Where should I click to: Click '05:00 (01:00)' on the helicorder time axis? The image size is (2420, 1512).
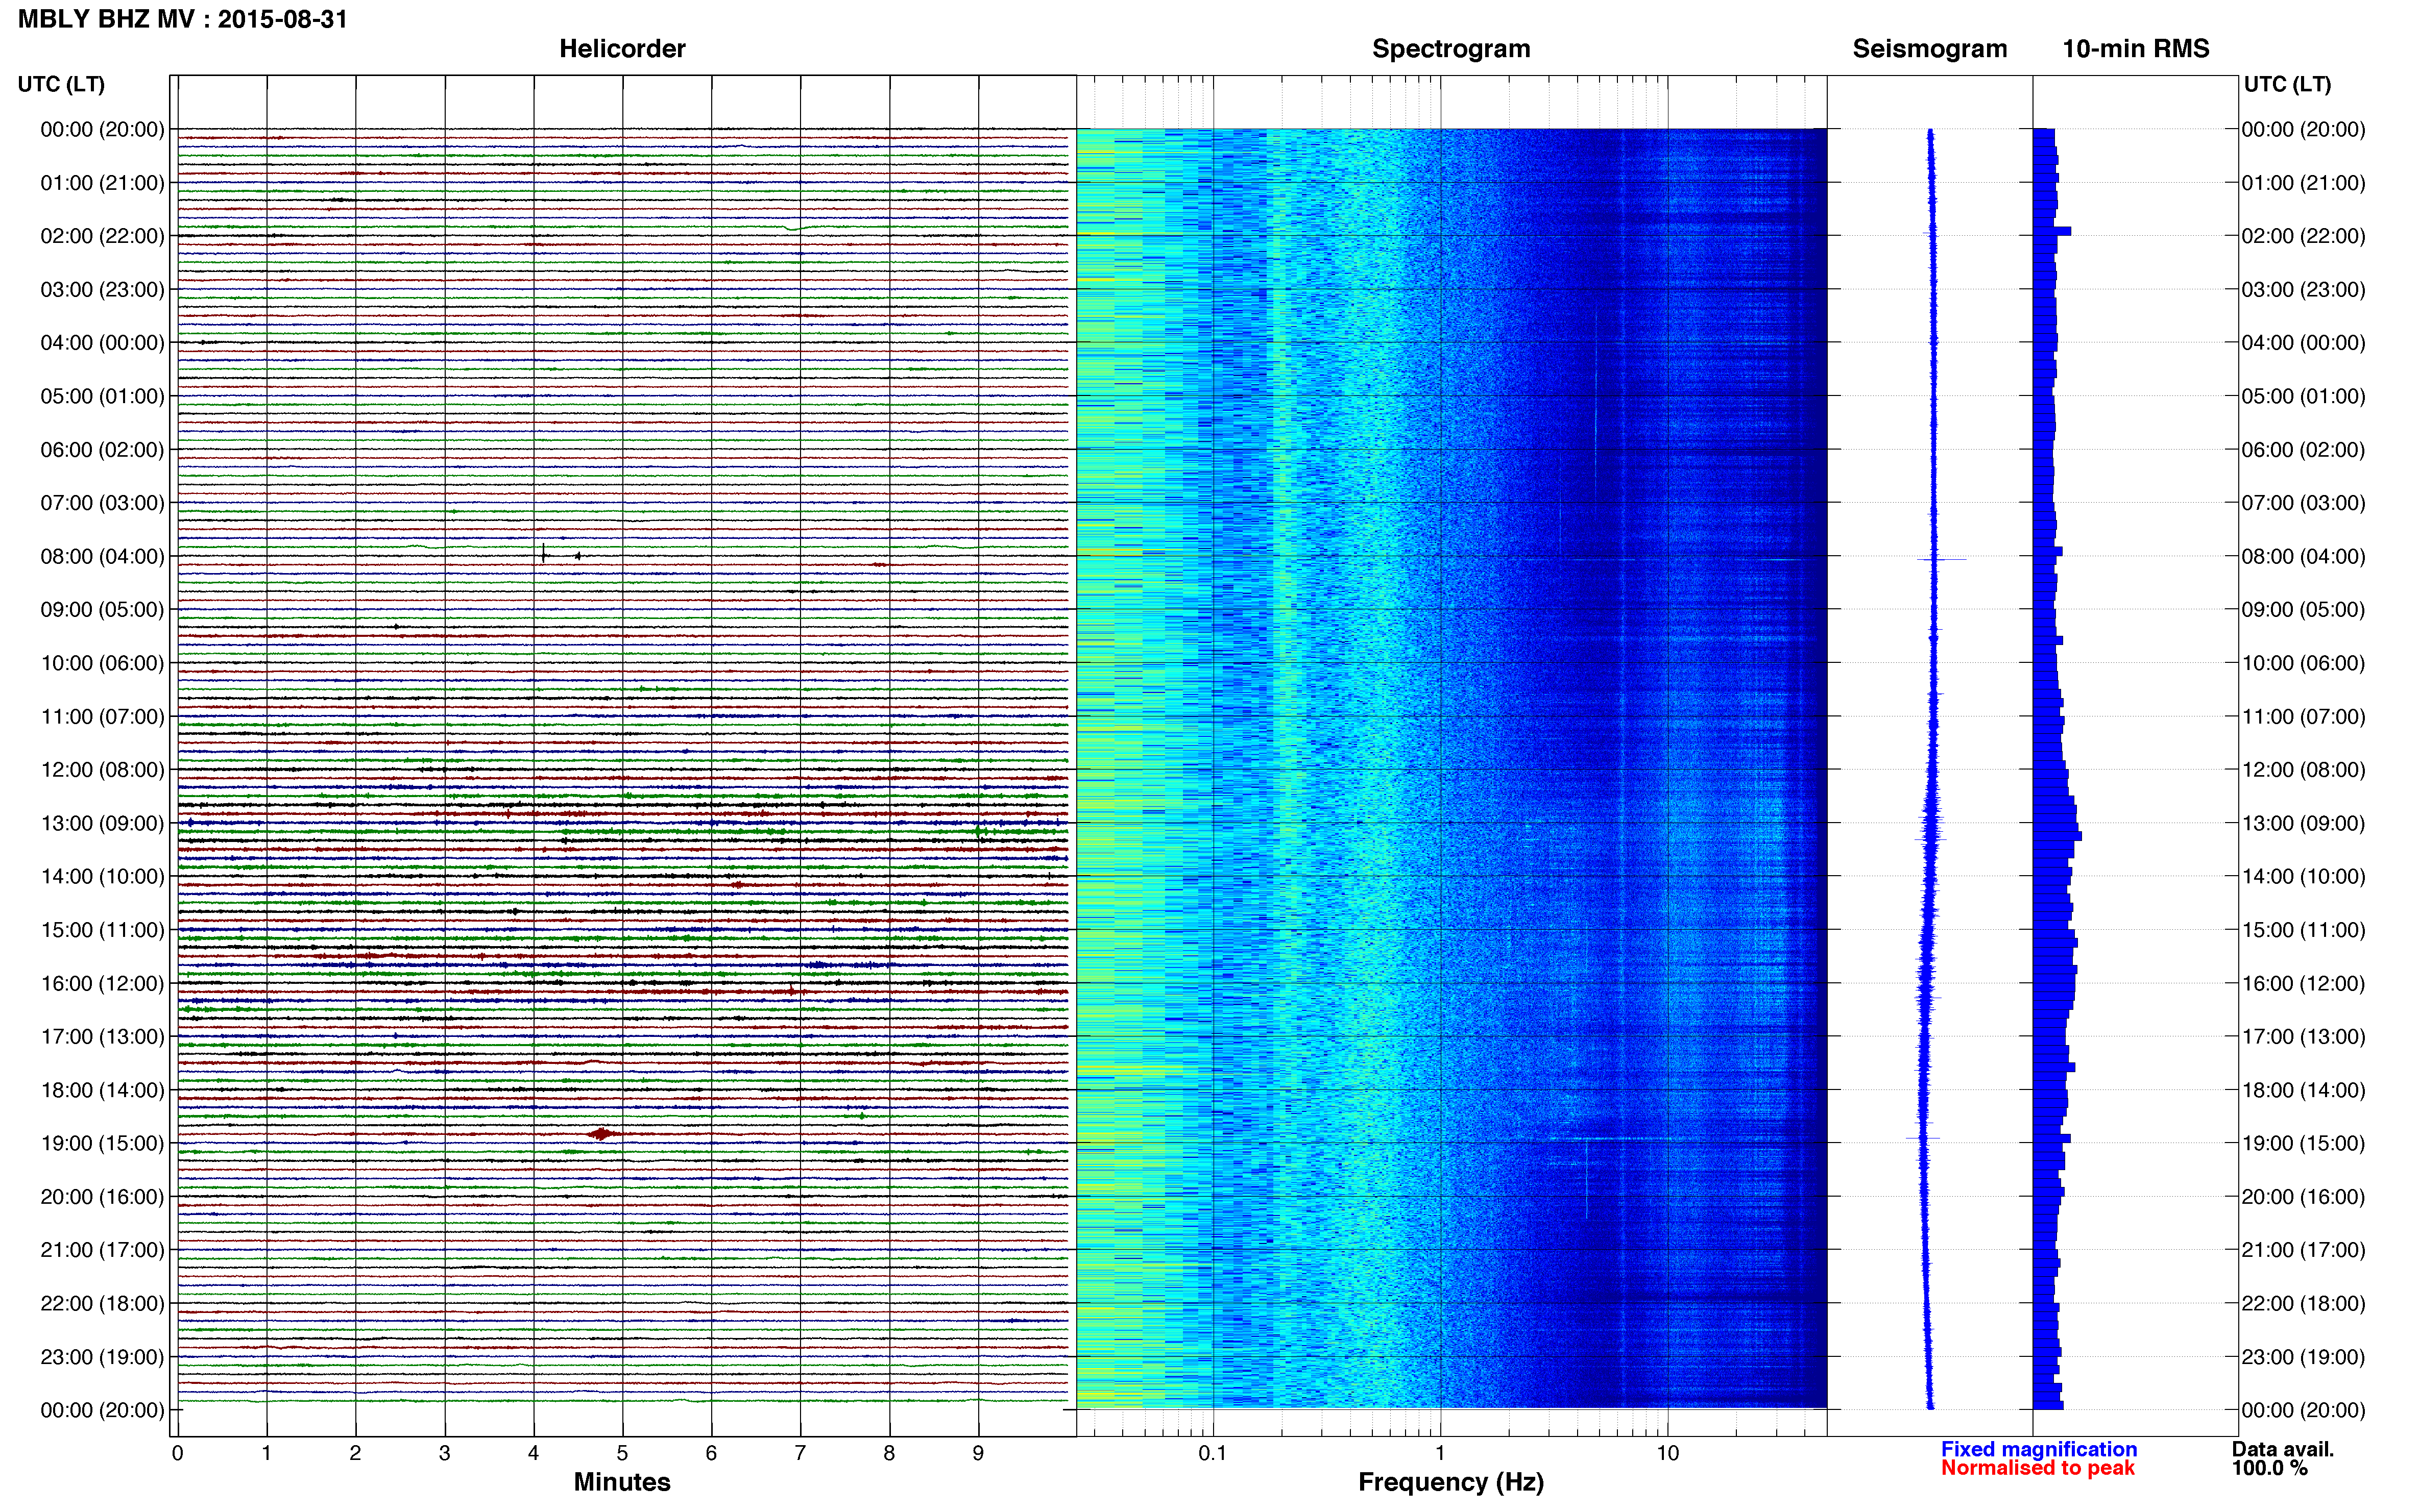[x=102, y=396]
